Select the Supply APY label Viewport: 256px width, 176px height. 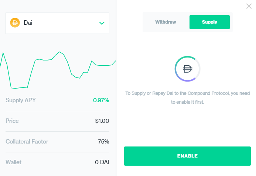[21, 100]
